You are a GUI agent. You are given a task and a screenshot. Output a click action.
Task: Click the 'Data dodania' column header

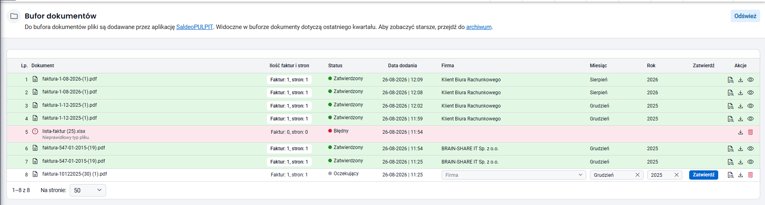pos(402,66)
